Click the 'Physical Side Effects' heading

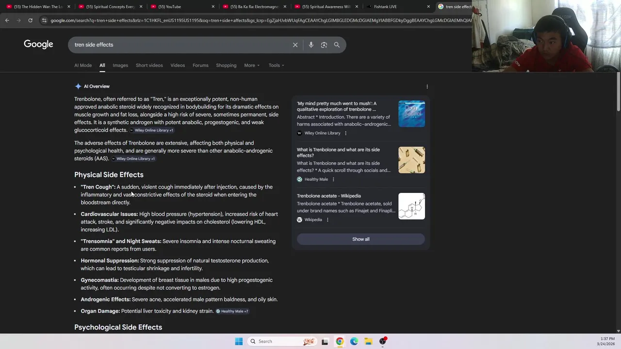[109, 174]
